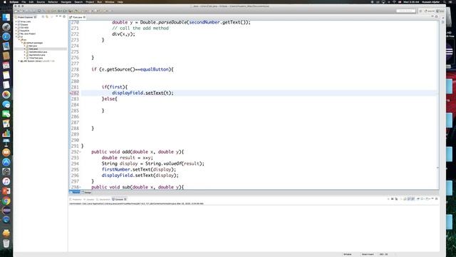456x257 pixels.
Task: Switch to the Declaration tab
Action: pos(103,199)
